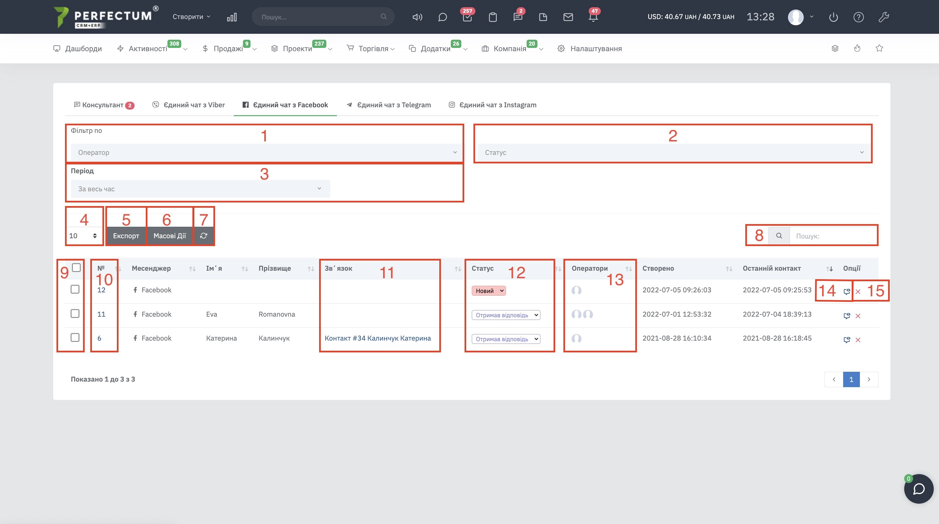Open the document note icon in header
This screenshot has height=524, width=939.
tap(543, 17)
